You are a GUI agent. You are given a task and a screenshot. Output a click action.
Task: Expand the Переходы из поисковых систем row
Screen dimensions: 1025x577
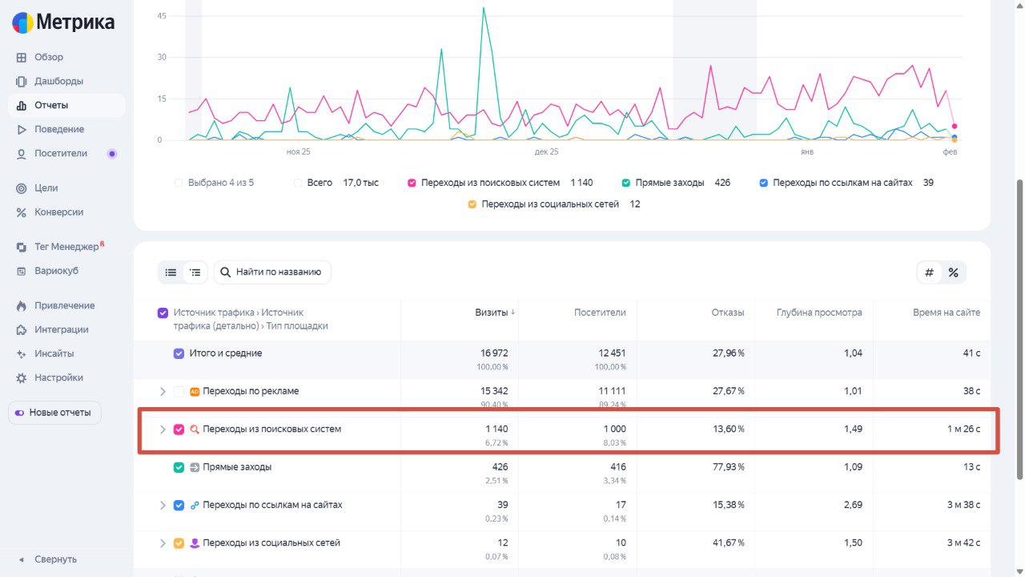click(x=163, y=429)
